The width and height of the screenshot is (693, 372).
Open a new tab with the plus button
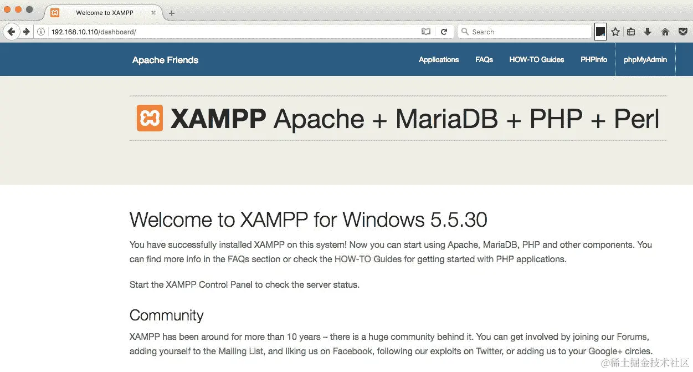pos(172,13)
